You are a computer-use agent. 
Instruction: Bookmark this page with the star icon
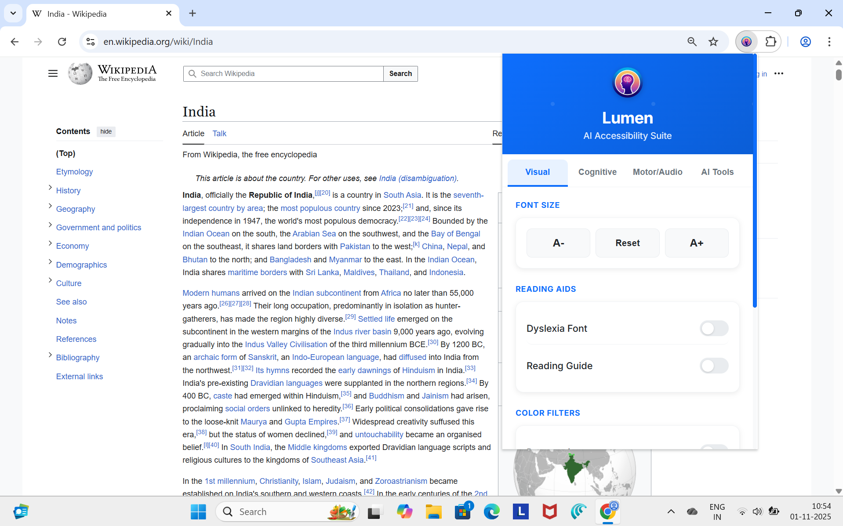[x=713, y=42]
